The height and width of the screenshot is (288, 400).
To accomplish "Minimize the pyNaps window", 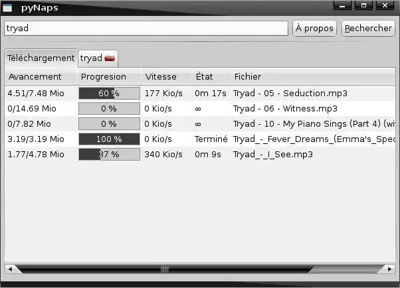I will (342, 5).
